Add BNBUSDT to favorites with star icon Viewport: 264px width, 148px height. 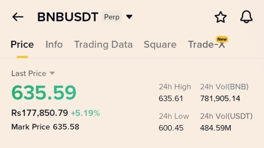(x=220, y=17)
